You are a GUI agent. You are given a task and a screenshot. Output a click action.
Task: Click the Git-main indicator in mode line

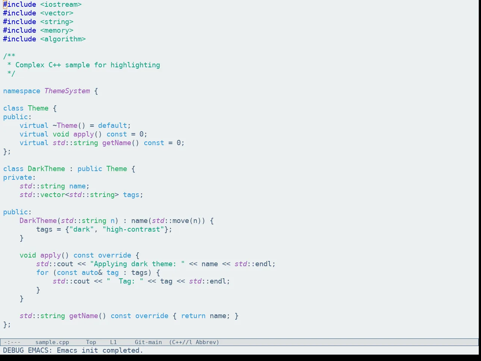point(148,342)
